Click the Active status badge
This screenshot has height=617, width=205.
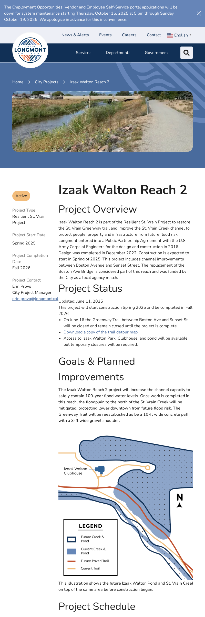[x=21, y=196]
